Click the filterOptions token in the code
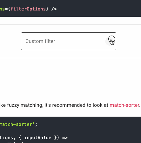The width and height of the screenshot is (141, 143). (x=28, y=9)
